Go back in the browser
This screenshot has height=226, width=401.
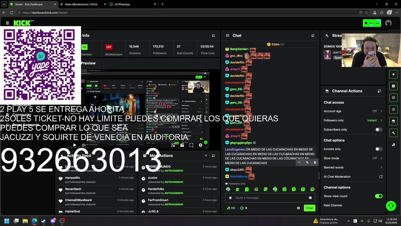[4, 13]
